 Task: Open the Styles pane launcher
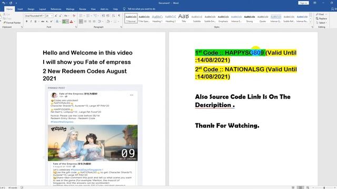(312, 27)
